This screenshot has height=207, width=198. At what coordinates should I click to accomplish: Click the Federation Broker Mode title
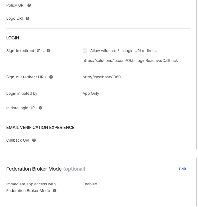(34, 169)
